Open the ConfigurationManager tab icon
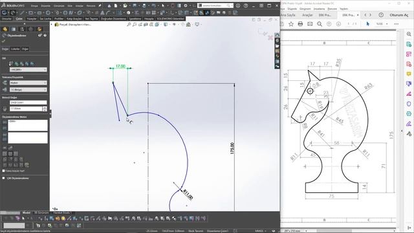414x233 pixels. click(x=22, y=29)
